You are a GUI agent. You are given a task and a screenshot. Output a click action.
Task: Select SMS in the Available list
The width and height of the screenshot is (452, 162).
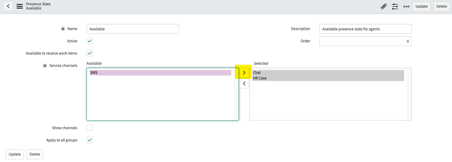[160, 73]
